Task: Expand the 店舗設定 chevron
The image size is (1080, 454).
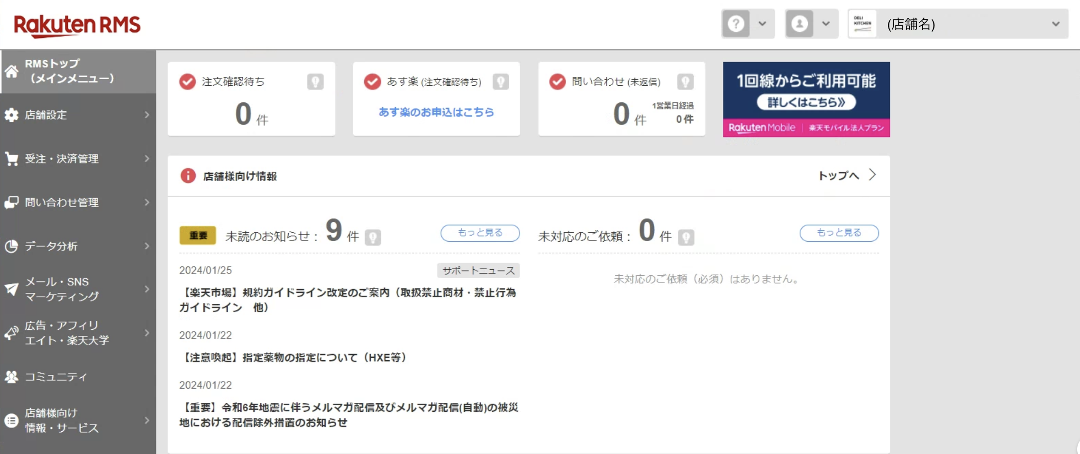Action: pyautogui.click(x=147, y=115)
